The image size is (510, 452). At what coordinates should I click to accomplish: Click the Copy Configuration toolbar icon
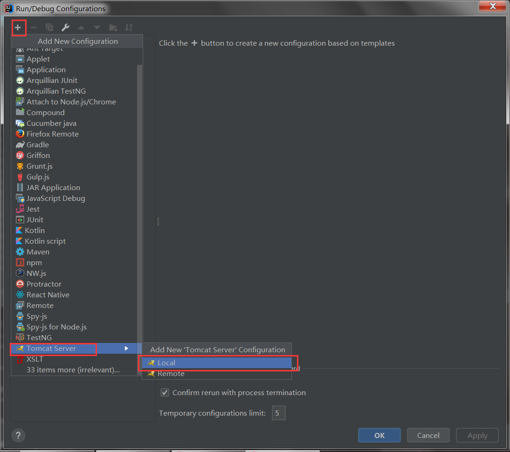point(49,27)
